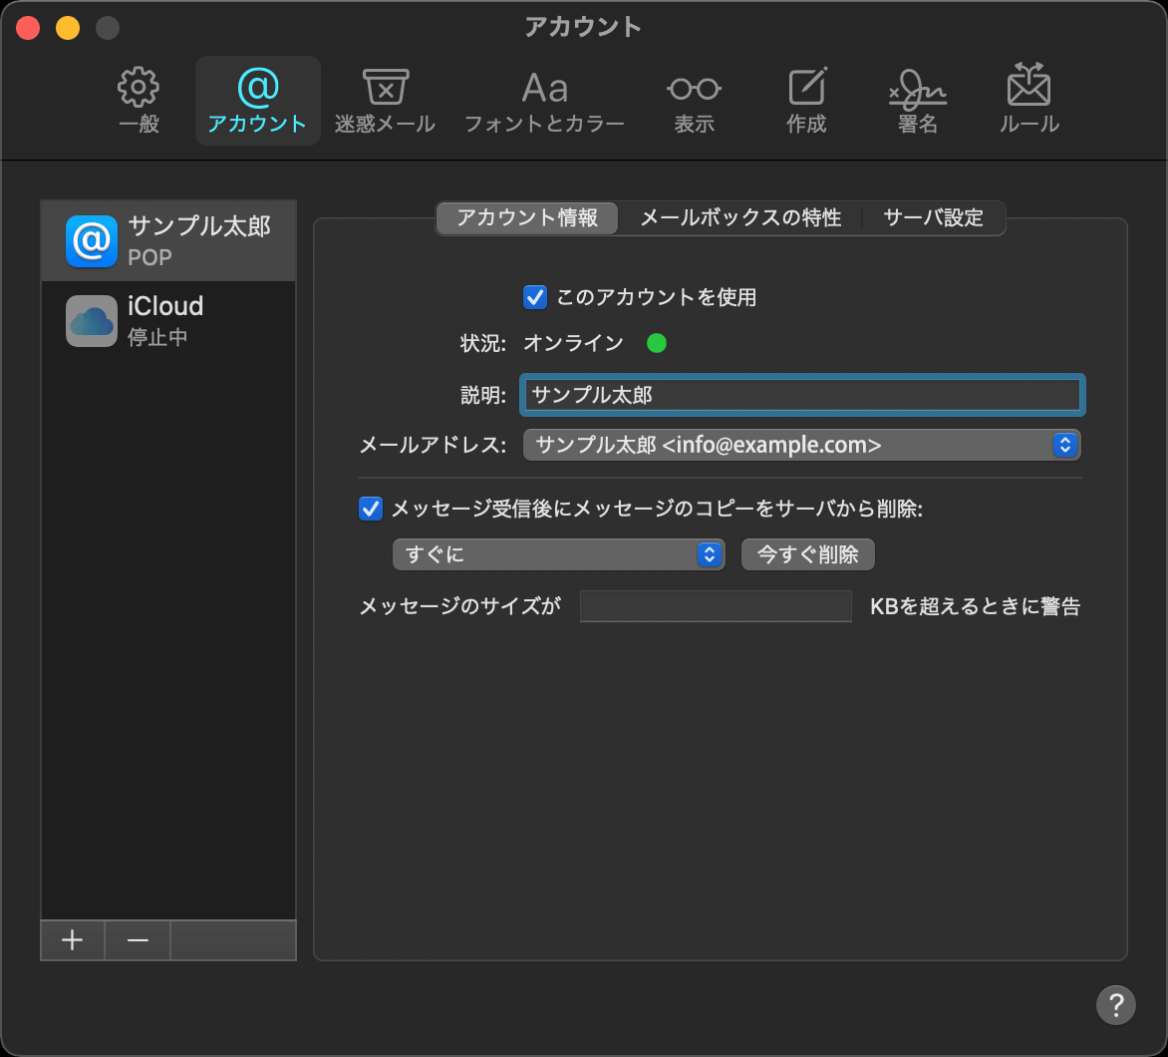Click the 今すぐ削除 button
Viewport: 1168px width, 1057px height.
click(807, 554)
